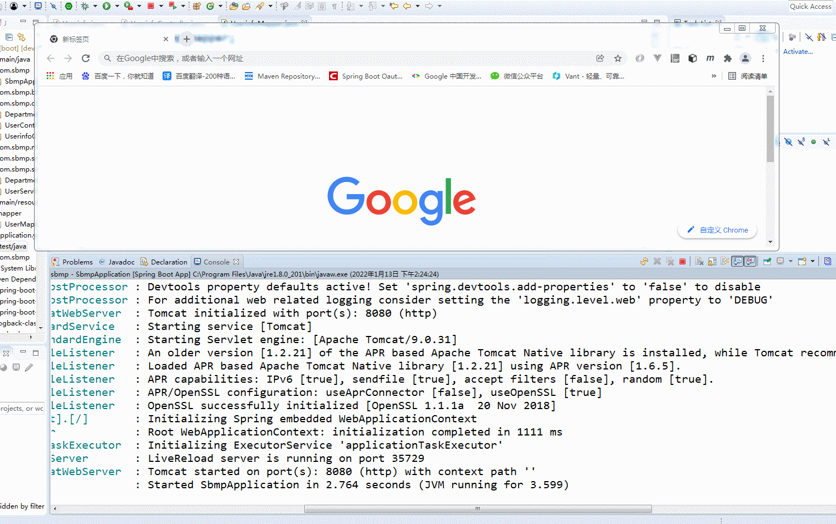Switch to the Javadoc tab
The height and width of the screenshot is (524, 836).
click(116, 262)
